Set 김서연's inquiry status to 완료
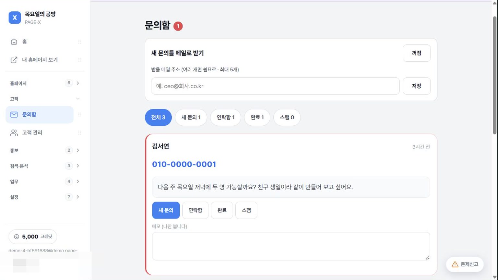The image size is (498, 280). 222,210
